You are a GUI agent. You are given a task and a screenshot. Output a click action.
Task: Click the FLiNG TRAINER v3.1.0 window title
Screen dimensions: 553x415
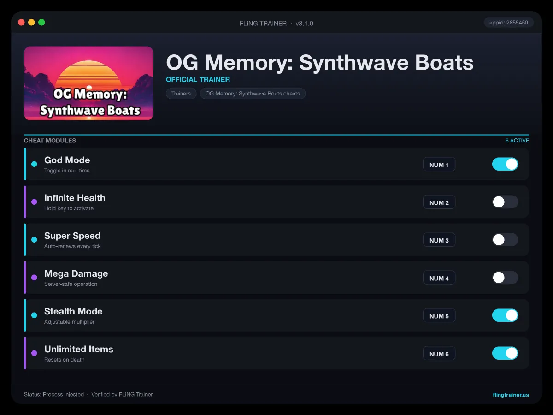pyautogui.click(x=276, y=23)
